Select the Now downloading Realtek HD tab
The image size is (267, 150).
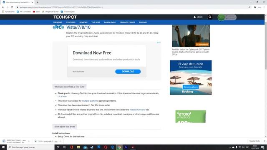tap(18, 2)
